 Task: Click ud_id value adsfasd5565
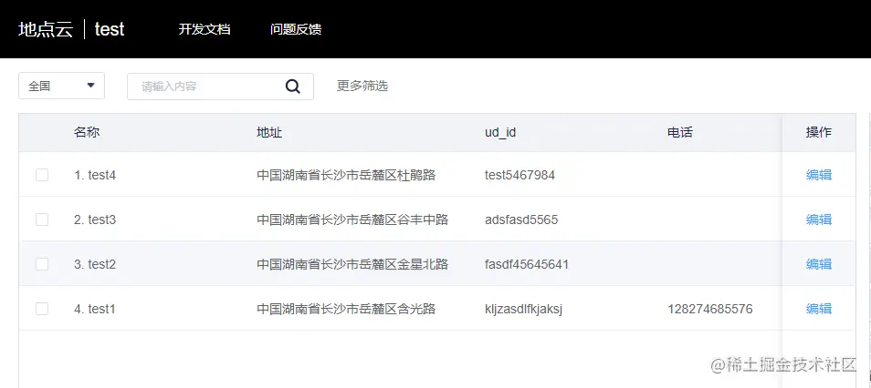[521, 220]
